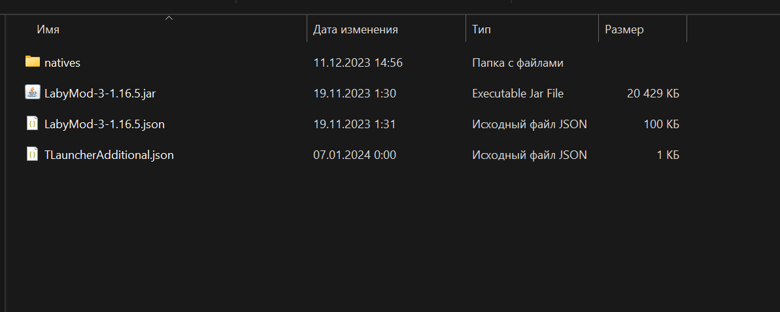Toggle the sort direction arrow above Имя
Screen dimensions: 780x312
click(x=169, y=18)
